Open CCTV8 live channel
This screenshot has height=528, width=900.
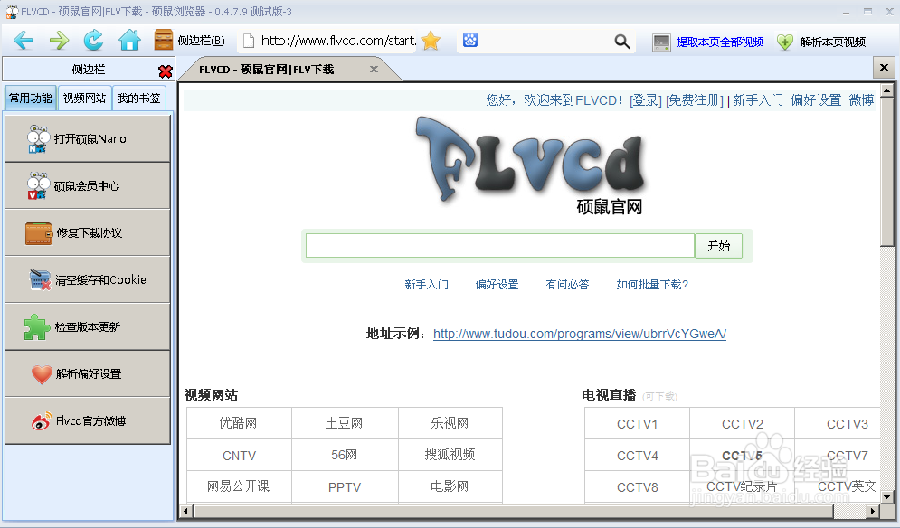pyautogui.click(x=637, y=487)
